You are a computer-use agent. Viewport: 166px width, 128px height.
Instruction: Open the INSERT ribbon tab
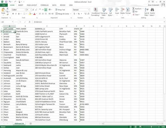pyautogui.click(x=21, y=5)
